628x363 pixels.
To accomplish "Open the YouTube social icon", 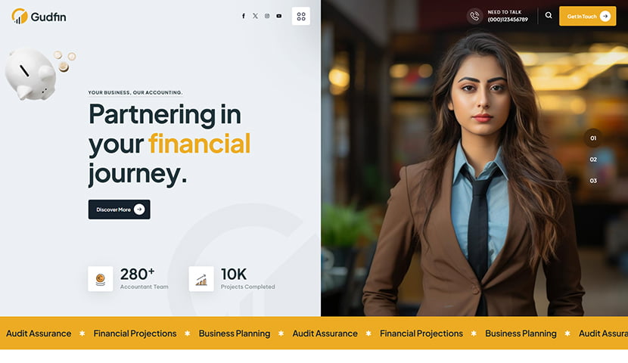I will [278, 16].
